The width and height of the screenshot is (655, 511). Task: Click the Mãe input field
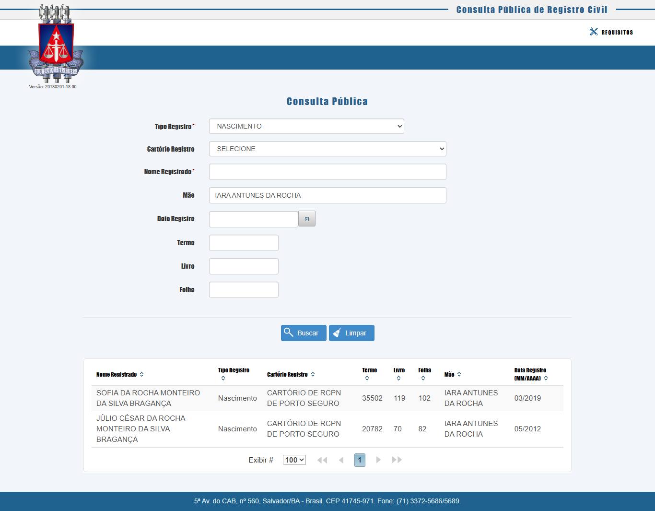tap(327, 195)
